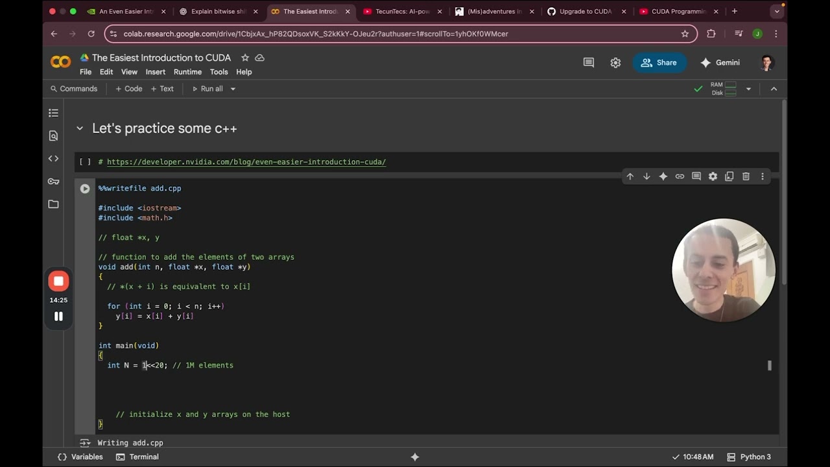Open the files folder sidebar icon
Viewport: 830px width, 467px height.
point(53,204)
